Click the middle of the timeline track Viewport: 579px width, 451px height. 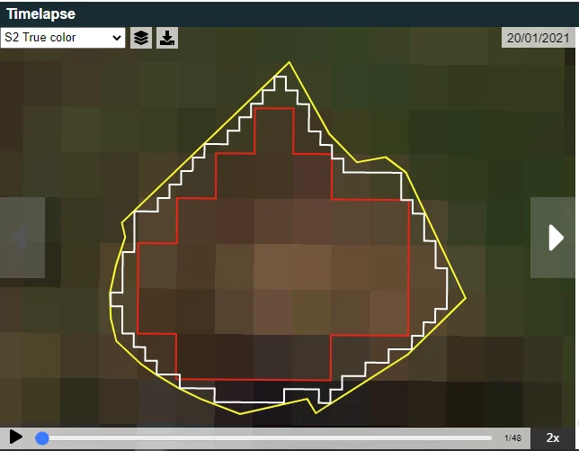[267, 438]
